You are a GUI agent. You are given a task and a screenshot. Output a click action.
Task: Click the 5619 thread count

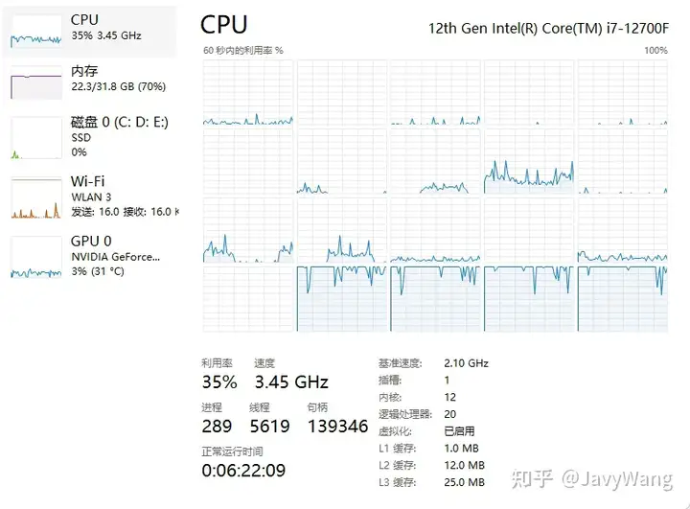tap(269, 426)
